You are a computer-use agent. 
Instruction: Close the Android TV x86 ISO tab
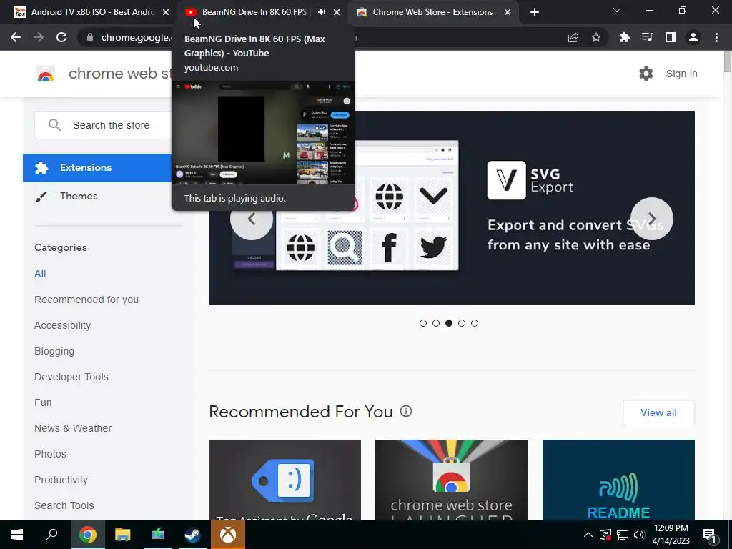(166, 12)
